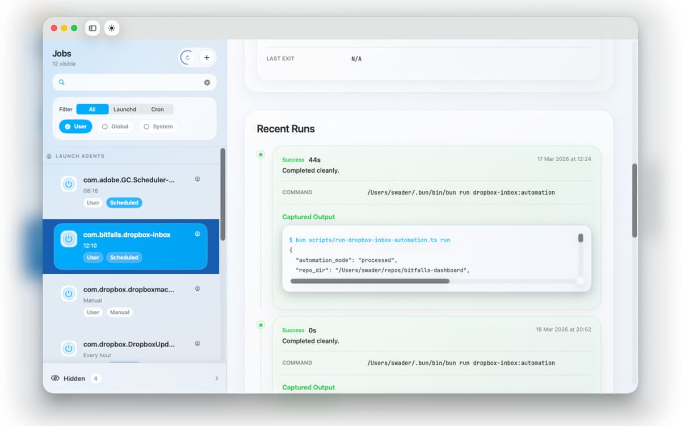Click power icon for com.dropbox.dropboxmac job
681x426 pixels.
[x=69, y=294]
